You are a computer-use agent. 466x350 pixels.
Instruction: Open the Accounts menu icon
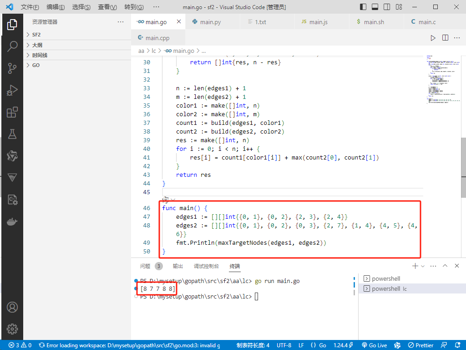pos(12,307)
